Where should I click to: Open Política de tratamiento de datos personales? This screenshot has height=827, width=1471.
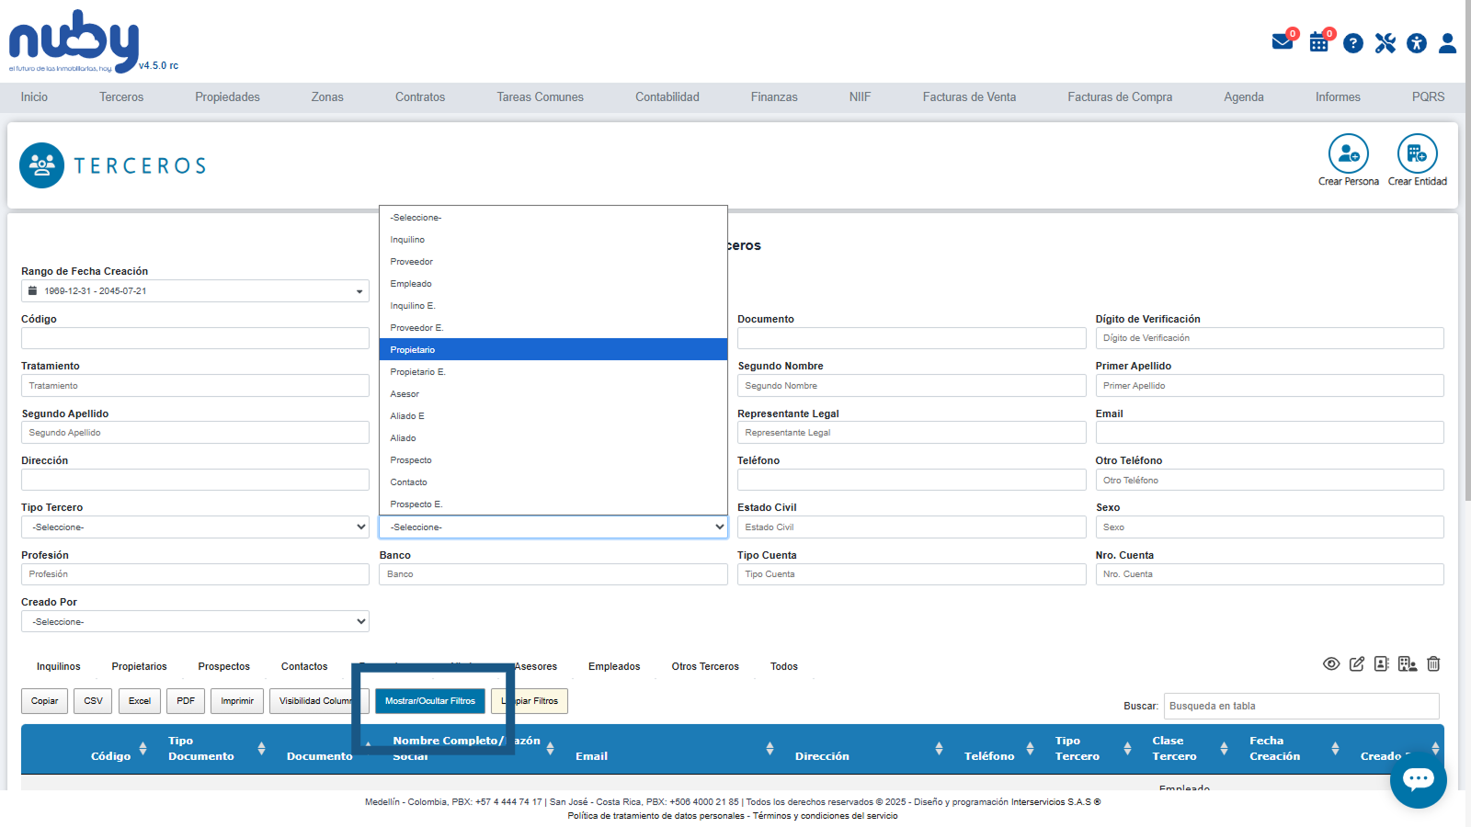[x=656, y=816]
